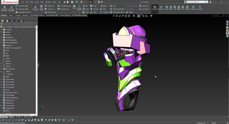Open the Tools menu
The height and width of the screenshot is (124, 229).
pyautogui.click(x=42, y=2)
